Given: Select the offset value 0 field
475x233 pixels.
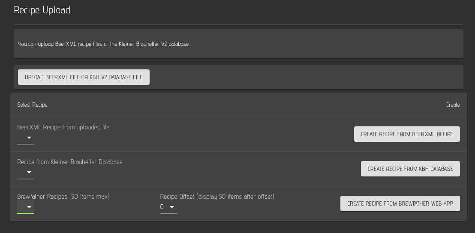Looking at the screenshot, I should pos(162,207).
